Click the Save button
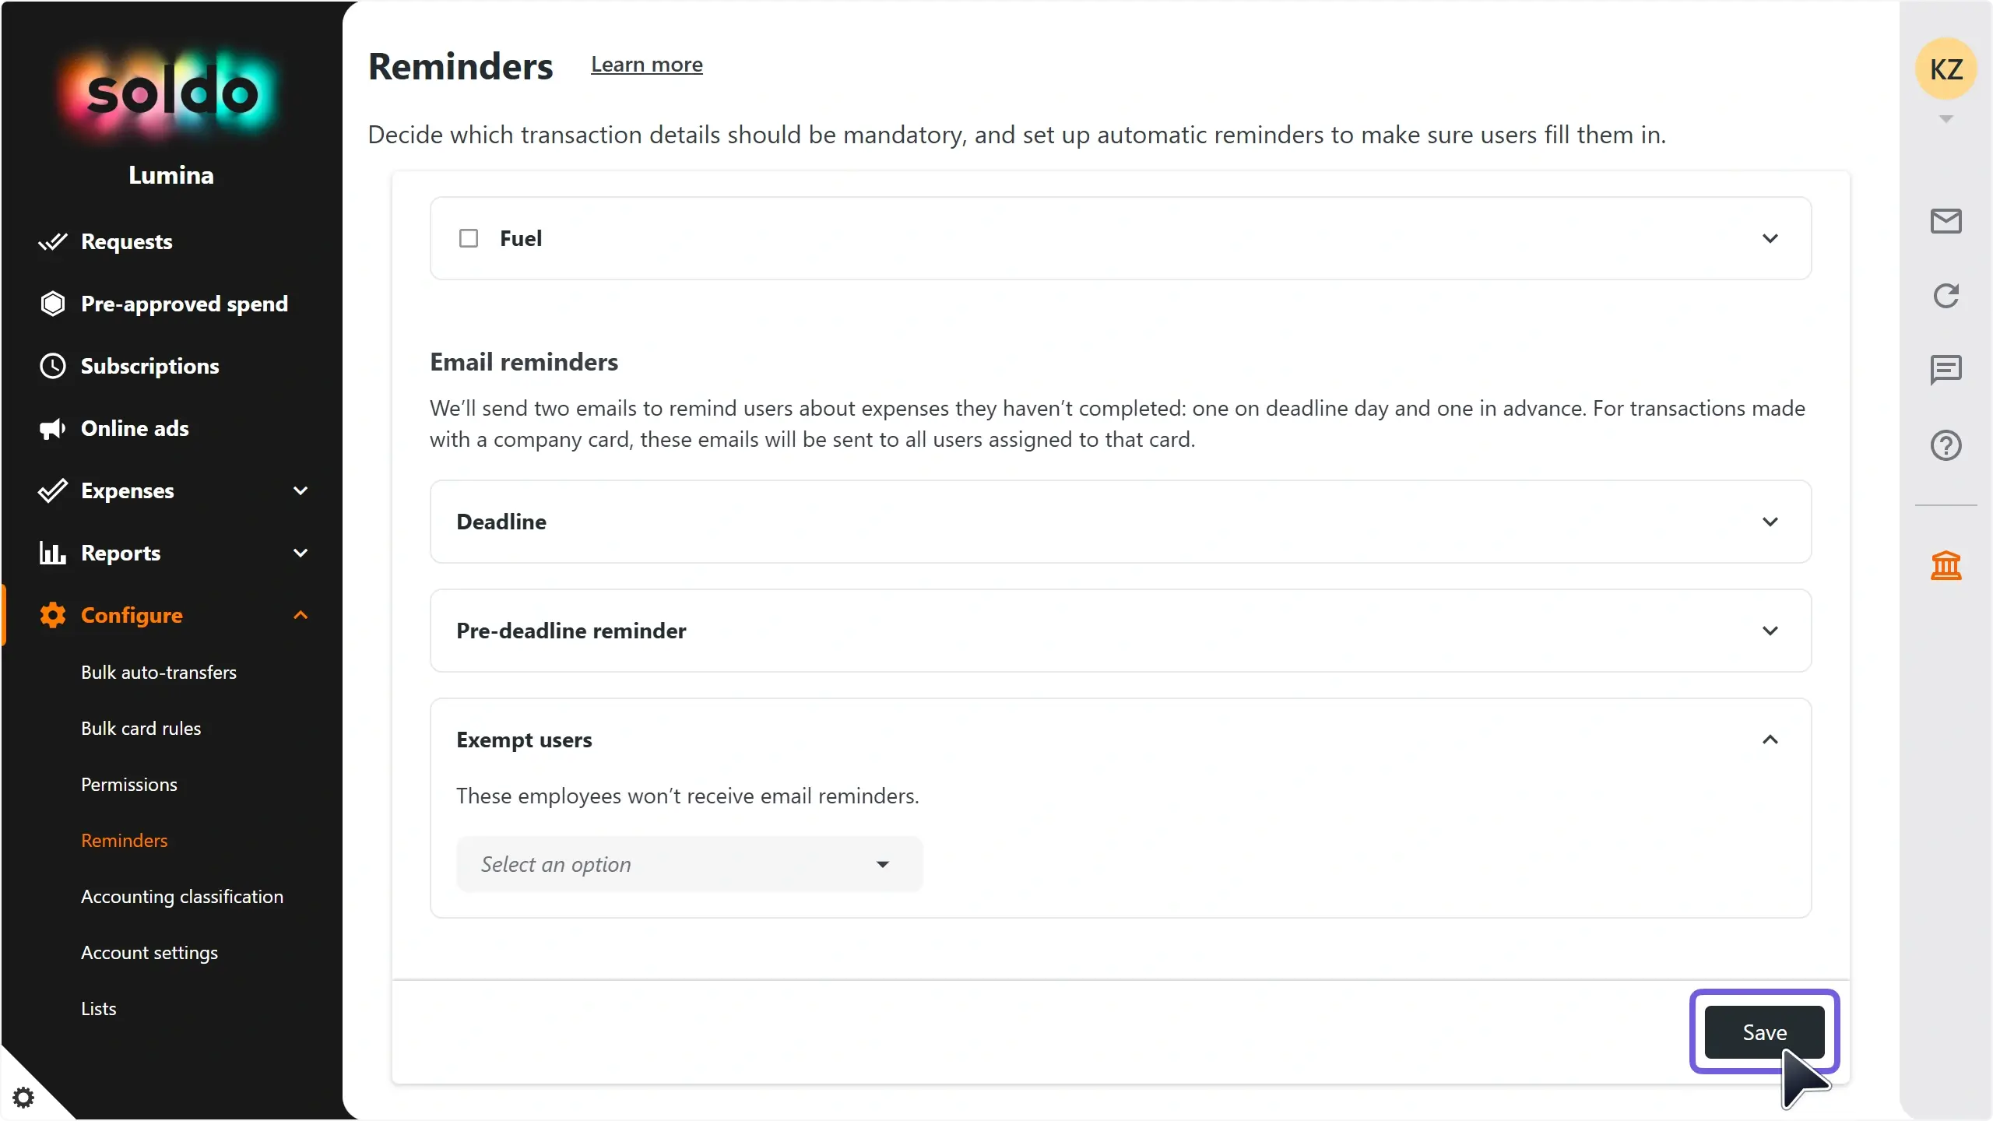The width and height of the screenshot is (1993, 1121). [1764, 1032]
